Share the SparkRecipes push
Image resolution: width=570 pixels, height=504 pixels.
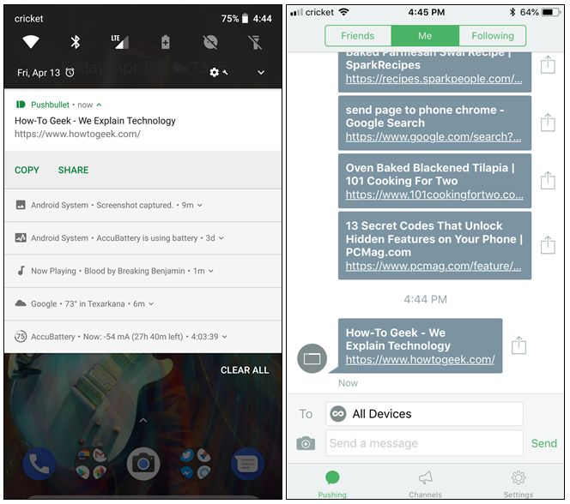click(x=548, y=65)
